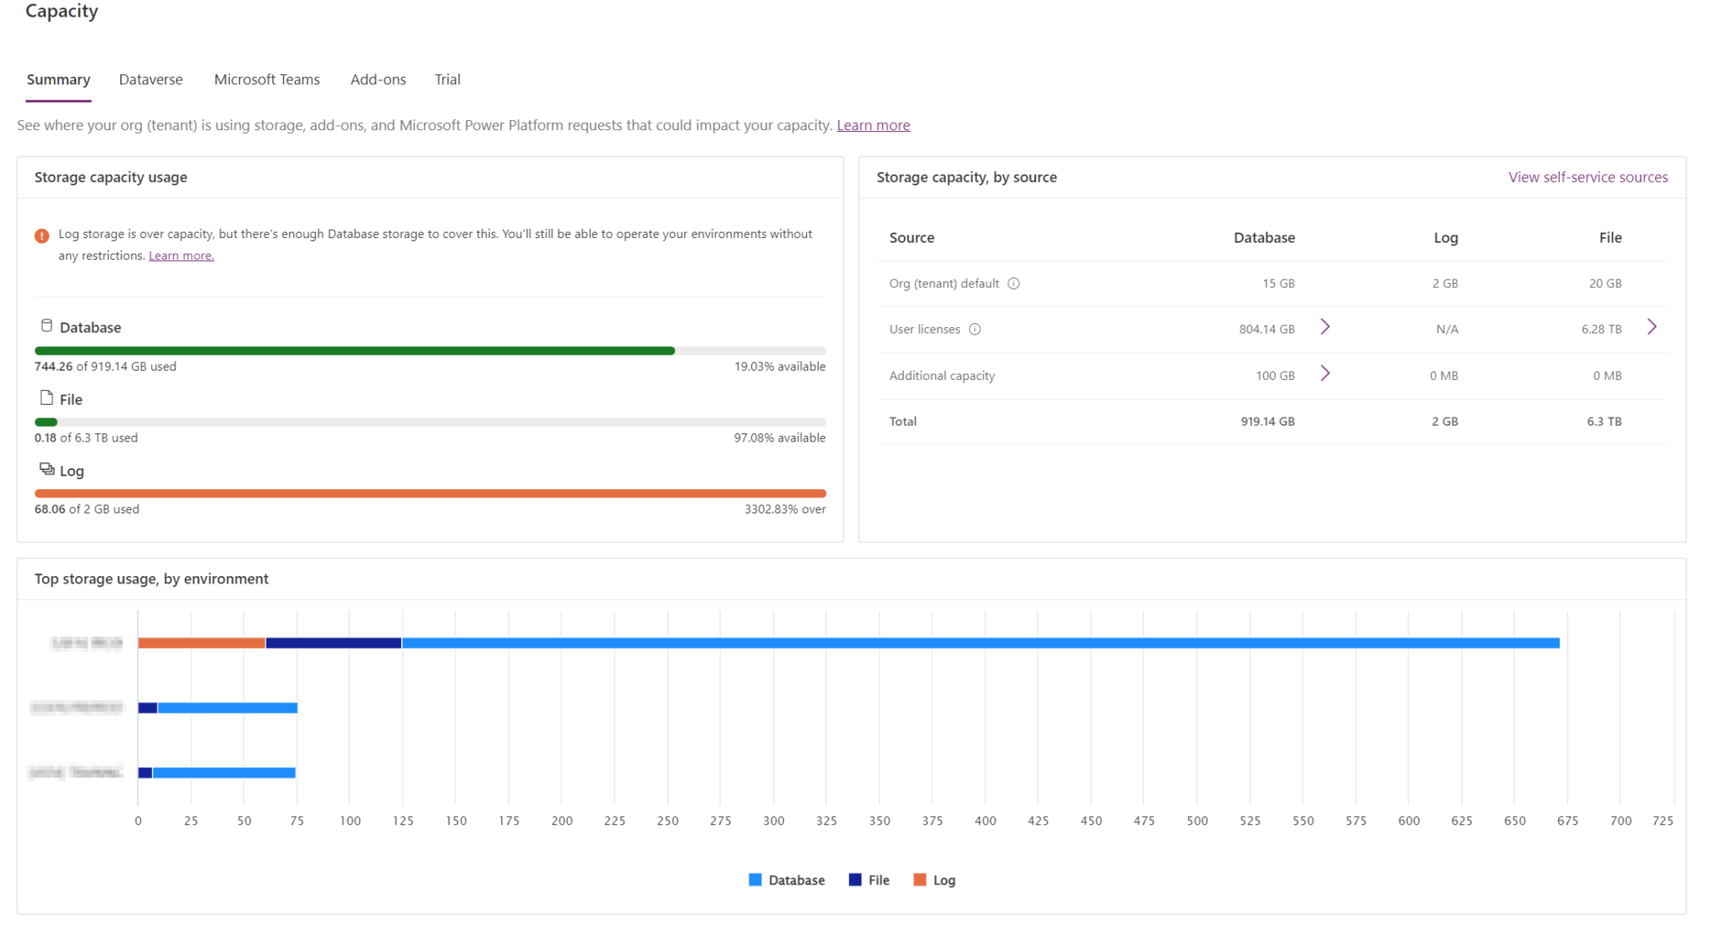Screen dimensions: 1711x925
Task: Open the Microsoft Teams capacity tab
Action: 267,79
